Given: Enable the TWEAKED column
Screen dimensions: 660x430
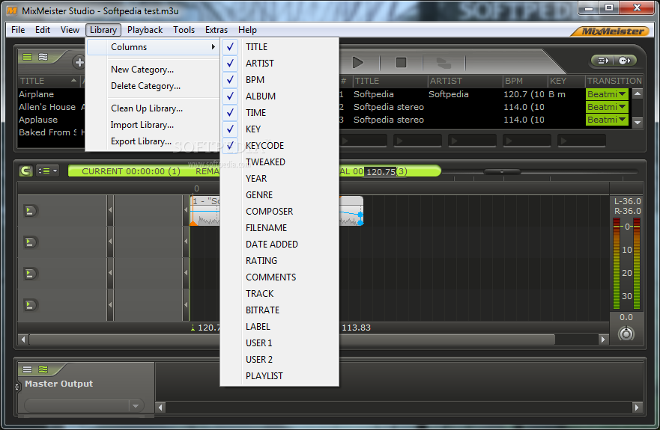Looking at the screenshot, I should coord(279,162).
